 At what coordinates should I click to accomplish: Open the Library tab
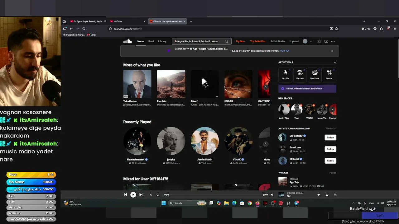162,41
